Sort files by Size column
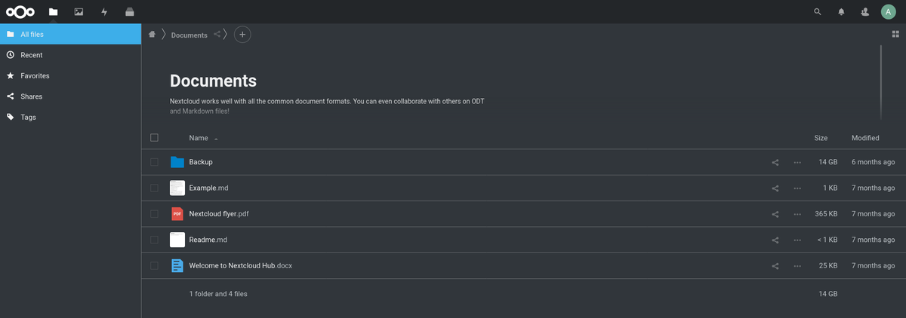This screenshot has width=906, height=318. [821, 138]
